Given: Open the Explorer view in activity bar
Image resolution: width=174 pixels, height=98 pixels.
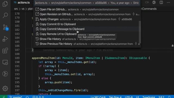Looking at the screenshot, I should pos(5,4).
